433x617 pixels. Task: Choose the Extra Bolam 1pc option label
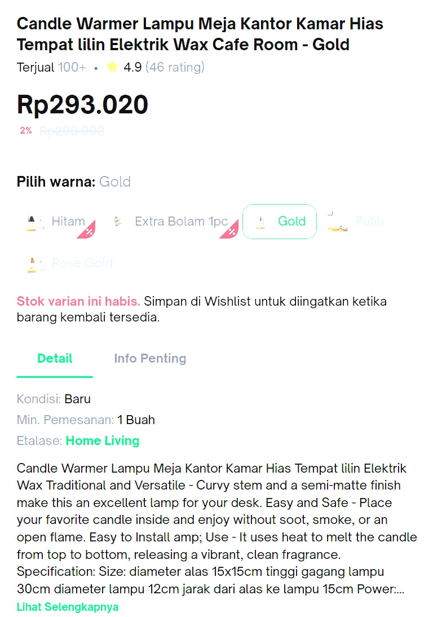pyautogui.click(x=181, y=222)
